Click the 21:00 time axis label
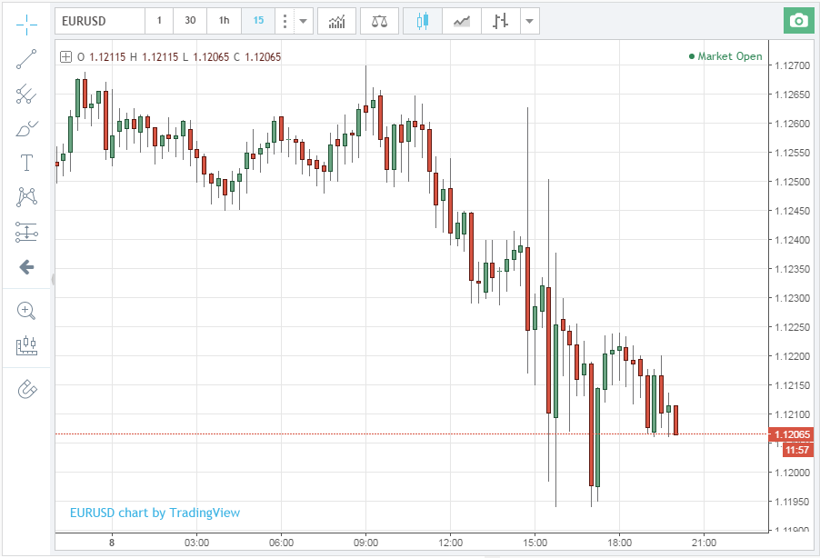Viewport: 820px width, 558px height. [704, 543]
